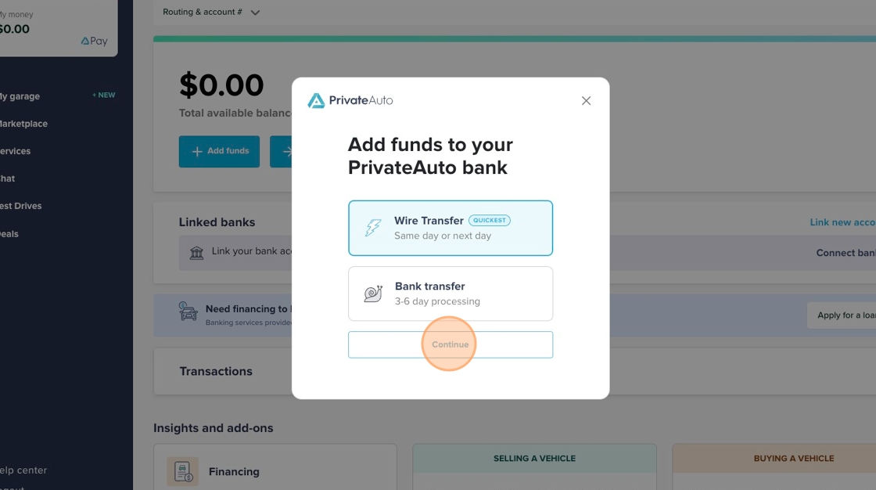Click the Link new account link

[842, 222]
